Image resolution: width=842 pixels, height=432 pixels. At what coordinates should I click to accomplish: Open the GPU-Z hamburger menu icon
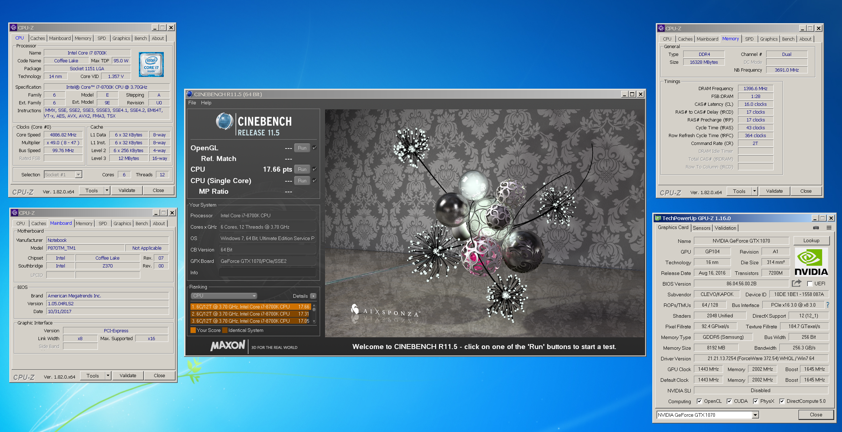[829, 228]
